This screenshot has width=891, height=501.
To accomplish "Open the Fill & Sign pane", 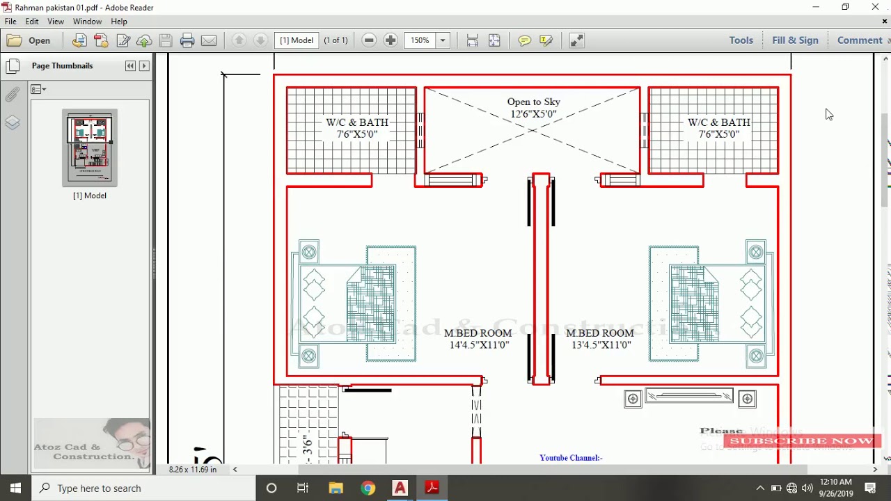I will (795, 40).
